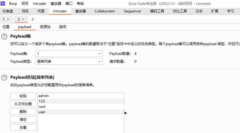Open the 学习 tab
Screen dimensions: 240x133
pos(230,11)
